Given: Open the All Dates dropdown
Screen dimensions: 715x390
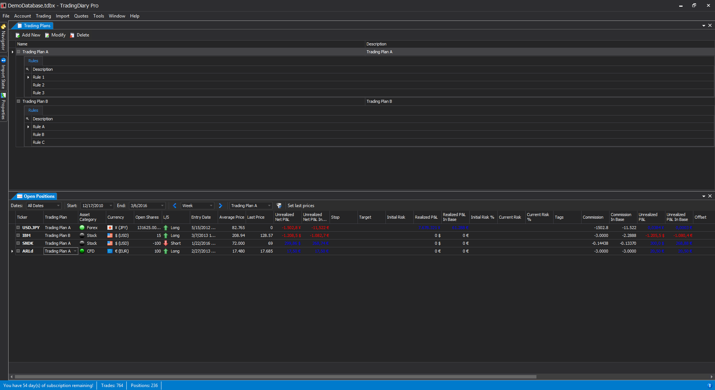Looking at the screenshot, I should (x=58, y=206).
